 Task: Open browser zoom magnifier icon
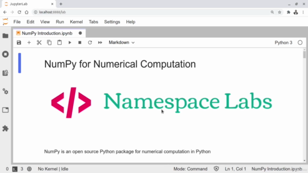pos(272,12)
